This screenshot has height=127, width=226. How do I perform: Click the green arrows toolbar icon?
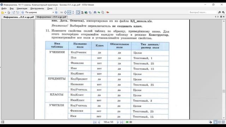tap(99, 13)
